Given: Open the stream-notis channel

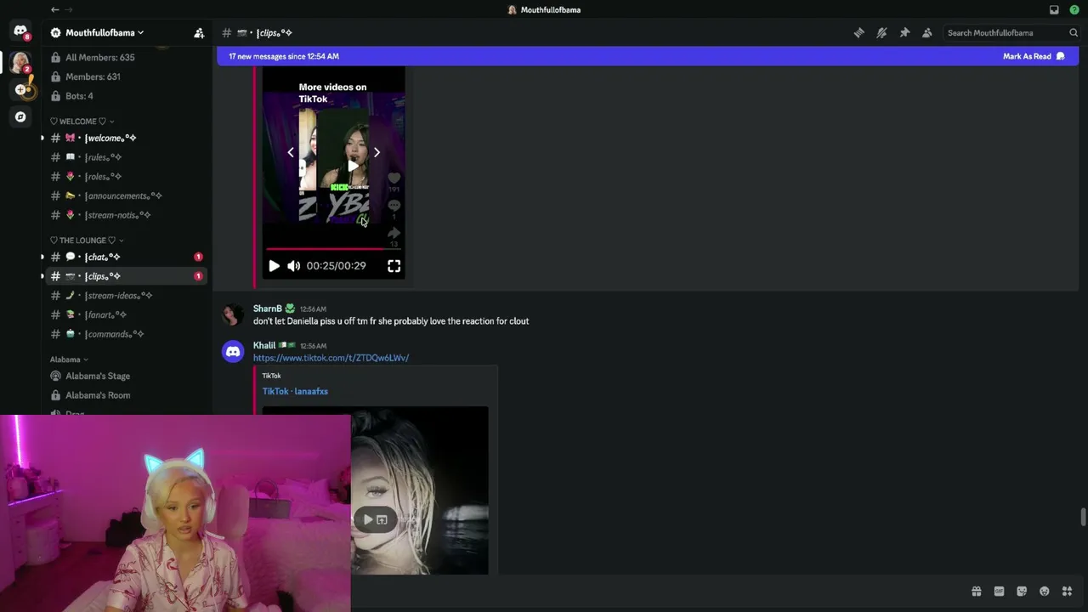Looking at the screenshot, I should (126, 215).
